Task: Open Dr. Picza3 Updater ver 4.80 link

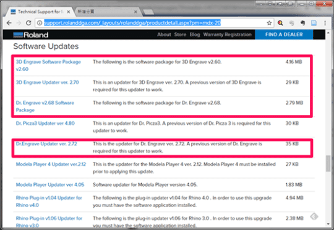Action: (45, 123)
